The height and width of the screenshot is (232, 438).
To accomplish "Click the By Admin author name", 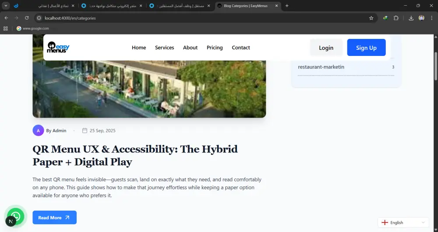I will pos(56,130).
